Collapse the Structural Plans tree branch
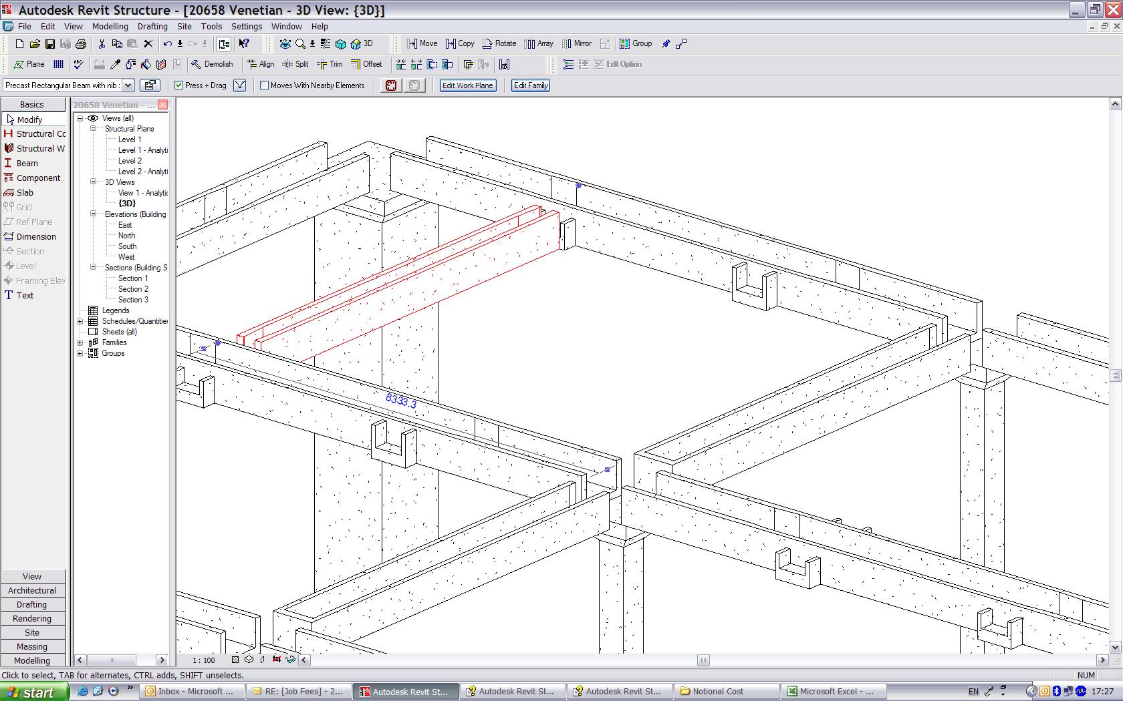1123x701 pixels. [x=93, y=128]
